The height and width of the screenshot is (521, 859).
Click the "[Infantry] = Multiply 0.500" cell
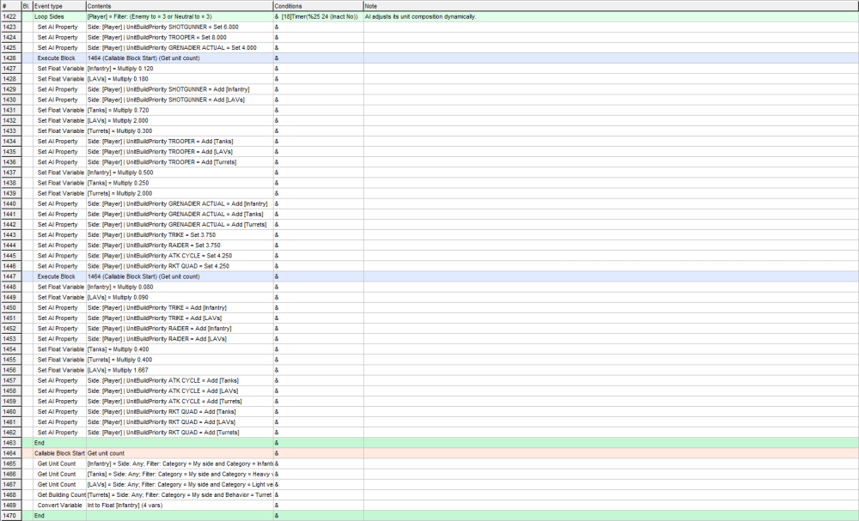(x=180, y=173)
